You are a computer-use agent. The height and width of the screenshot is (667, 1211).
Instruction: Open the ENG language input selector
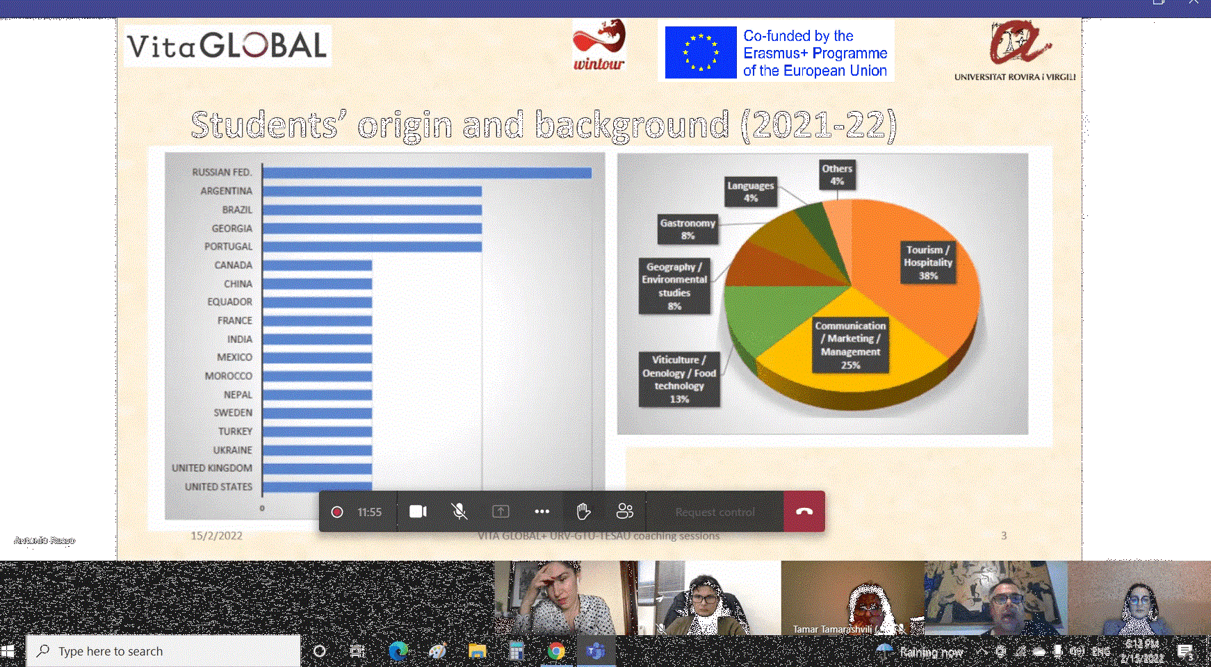pyautogui.click(x=1101, y=651)
